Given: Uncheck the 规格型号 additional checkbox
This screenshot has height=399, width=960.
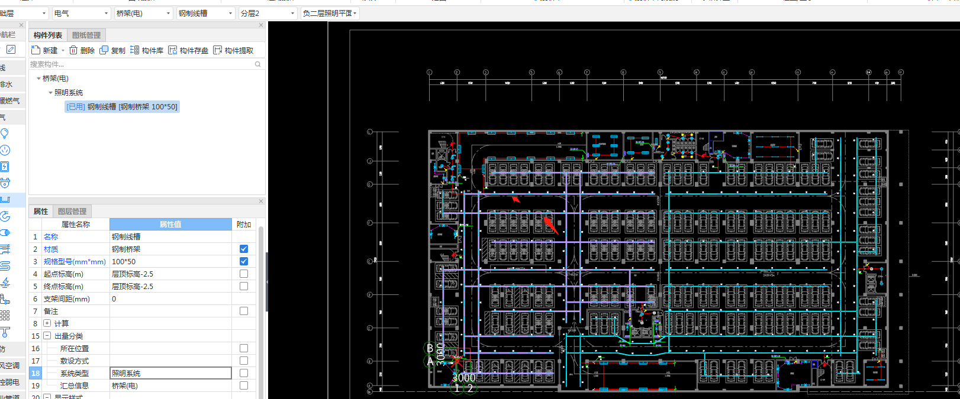Looking at the screenshot, I should pyautogui.click(x=244, y=261).
